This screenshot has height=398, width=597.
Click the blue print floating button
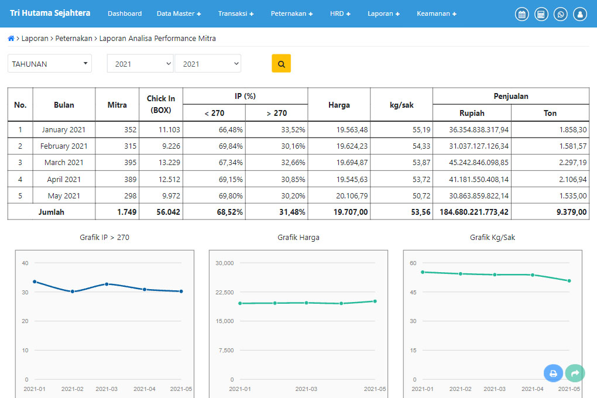coord(553,373)
